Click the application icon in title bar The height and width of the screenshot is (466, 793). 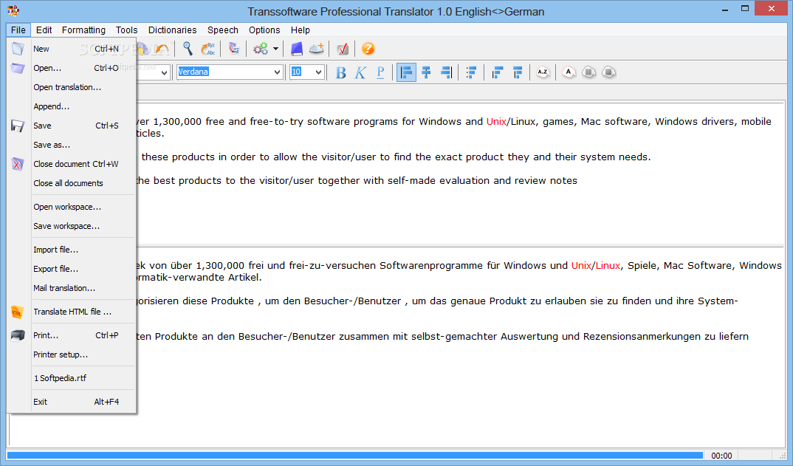[13, 10]
